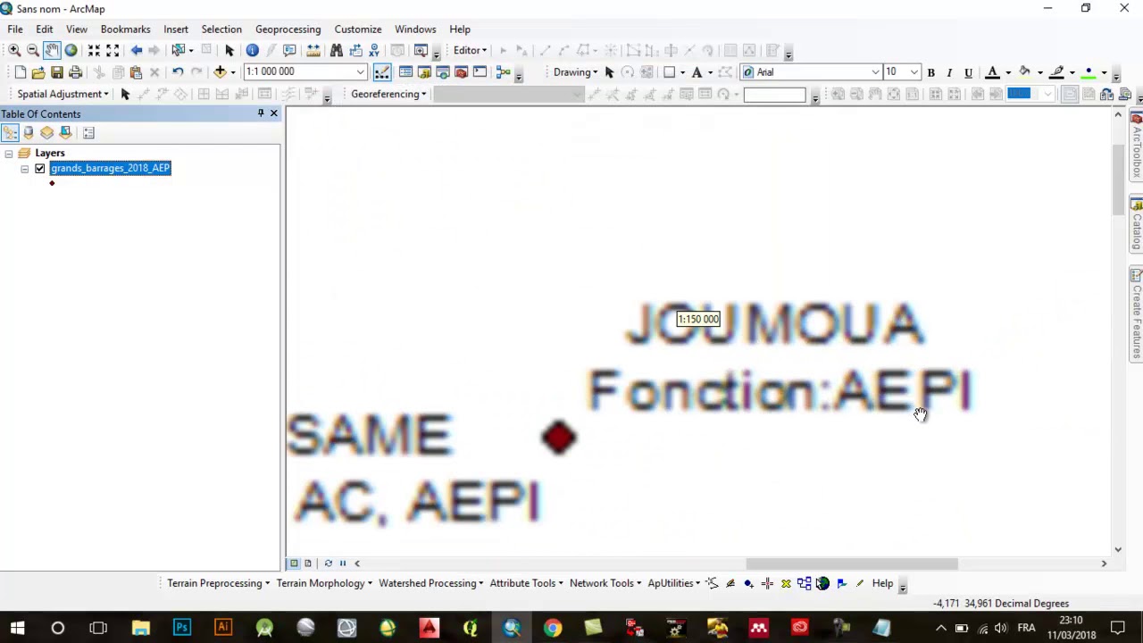Undo the last action
The height and width of the screenshot is (643, 1143).
[178, 72]
